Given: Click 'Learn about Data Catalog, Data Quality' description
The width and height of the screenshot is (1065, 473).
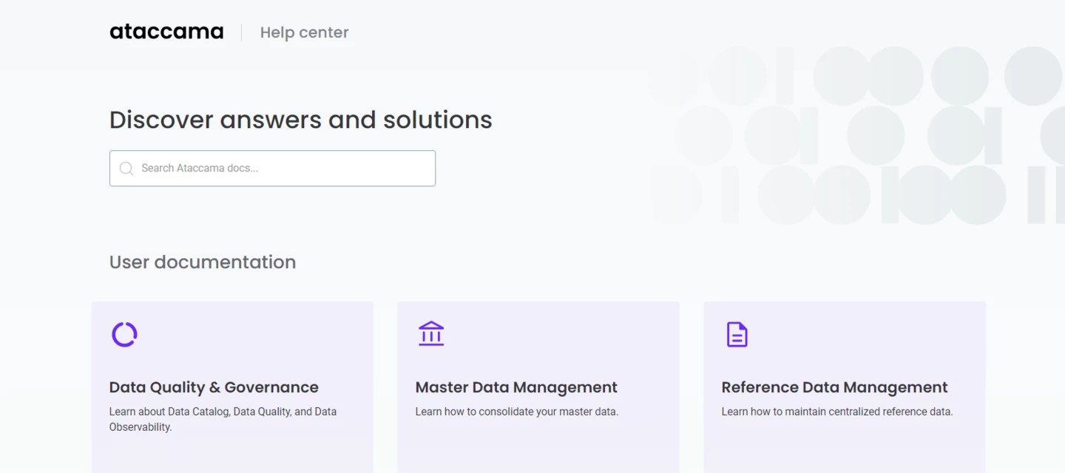Looking at the screenshot, I should (x=223, y=419).
